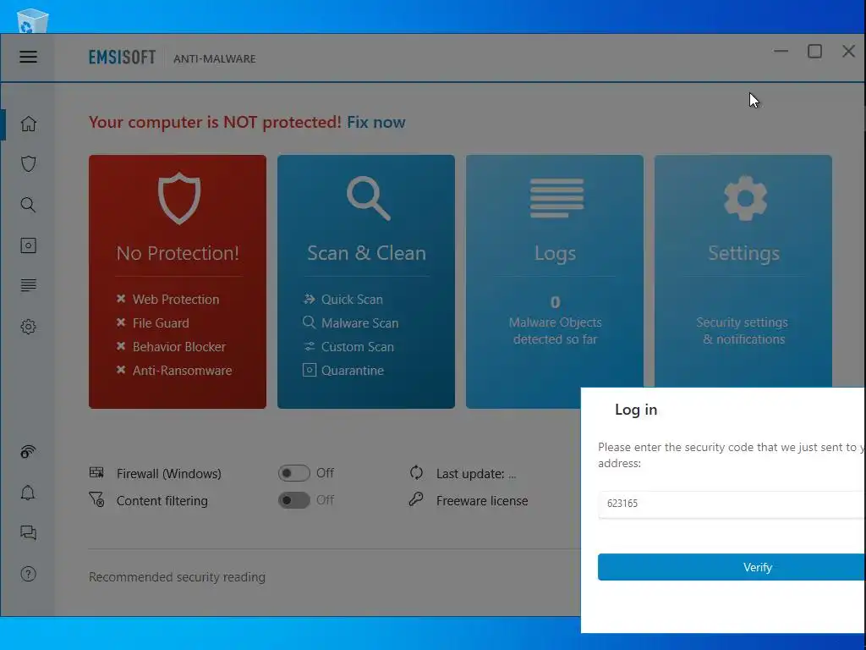This screenshot has width=866, height=650.
Task: Click the large lines icon on Logs tile
Action: point(556,198)
